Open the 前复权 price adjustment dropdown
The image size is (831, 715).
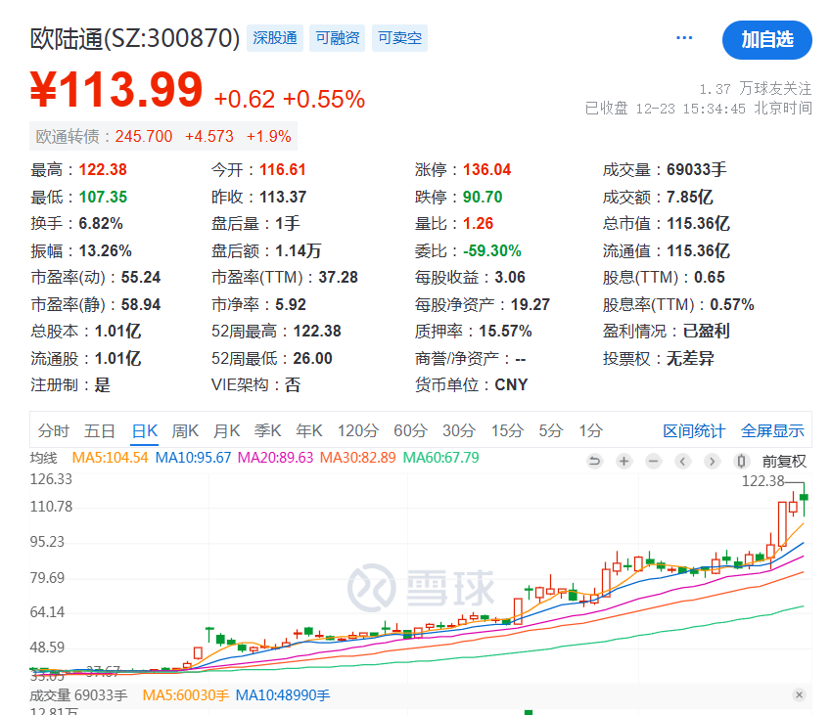782,460
